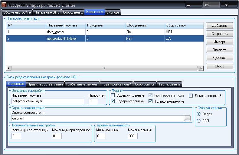Select the Regex radio button
The image size is (239, 155).
click(199, 114)
